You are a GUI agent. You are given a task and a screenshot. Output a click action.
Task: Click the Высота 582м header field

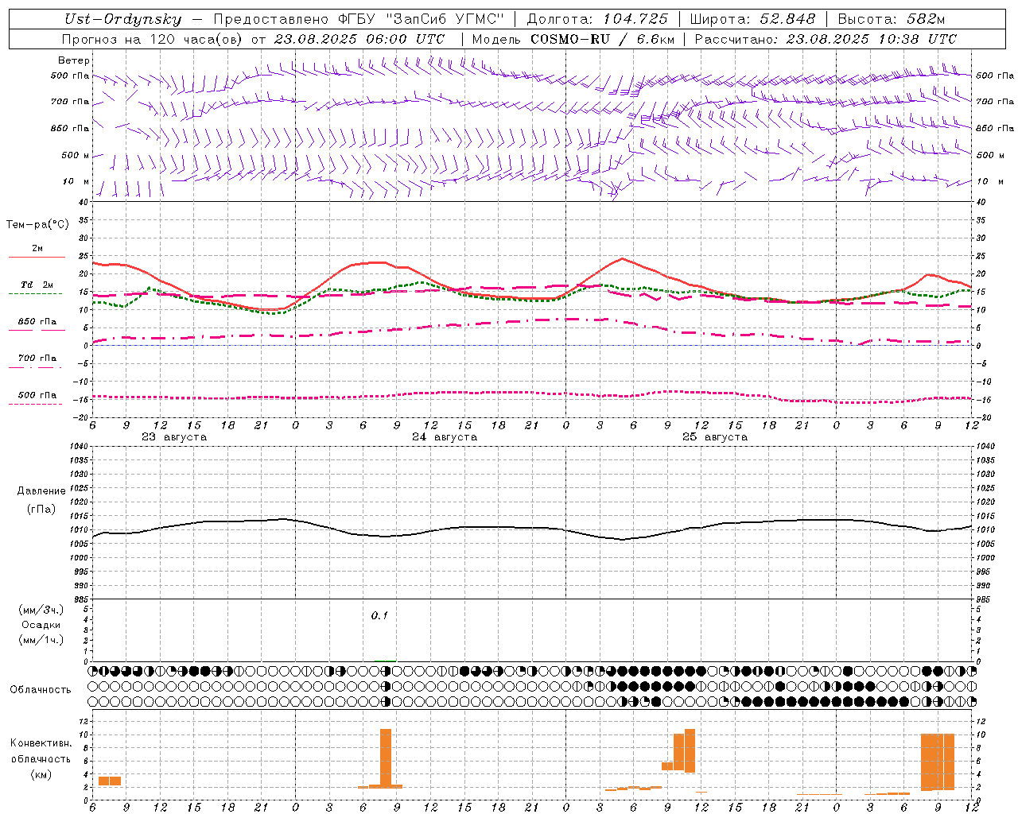tap(891, 19)
